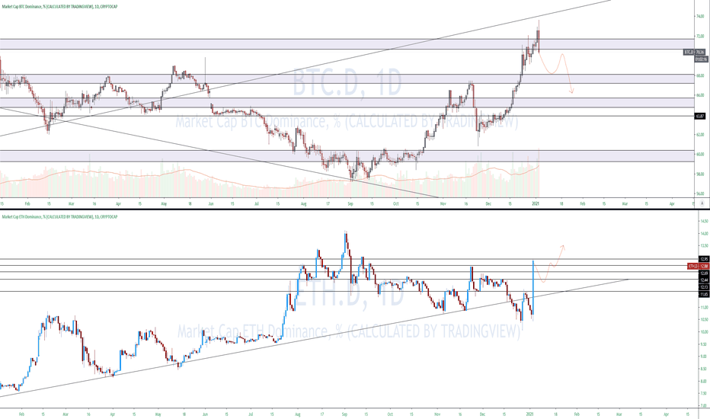
Task: Click 66.00 on the BTC price axis
Action: point(700,95)
